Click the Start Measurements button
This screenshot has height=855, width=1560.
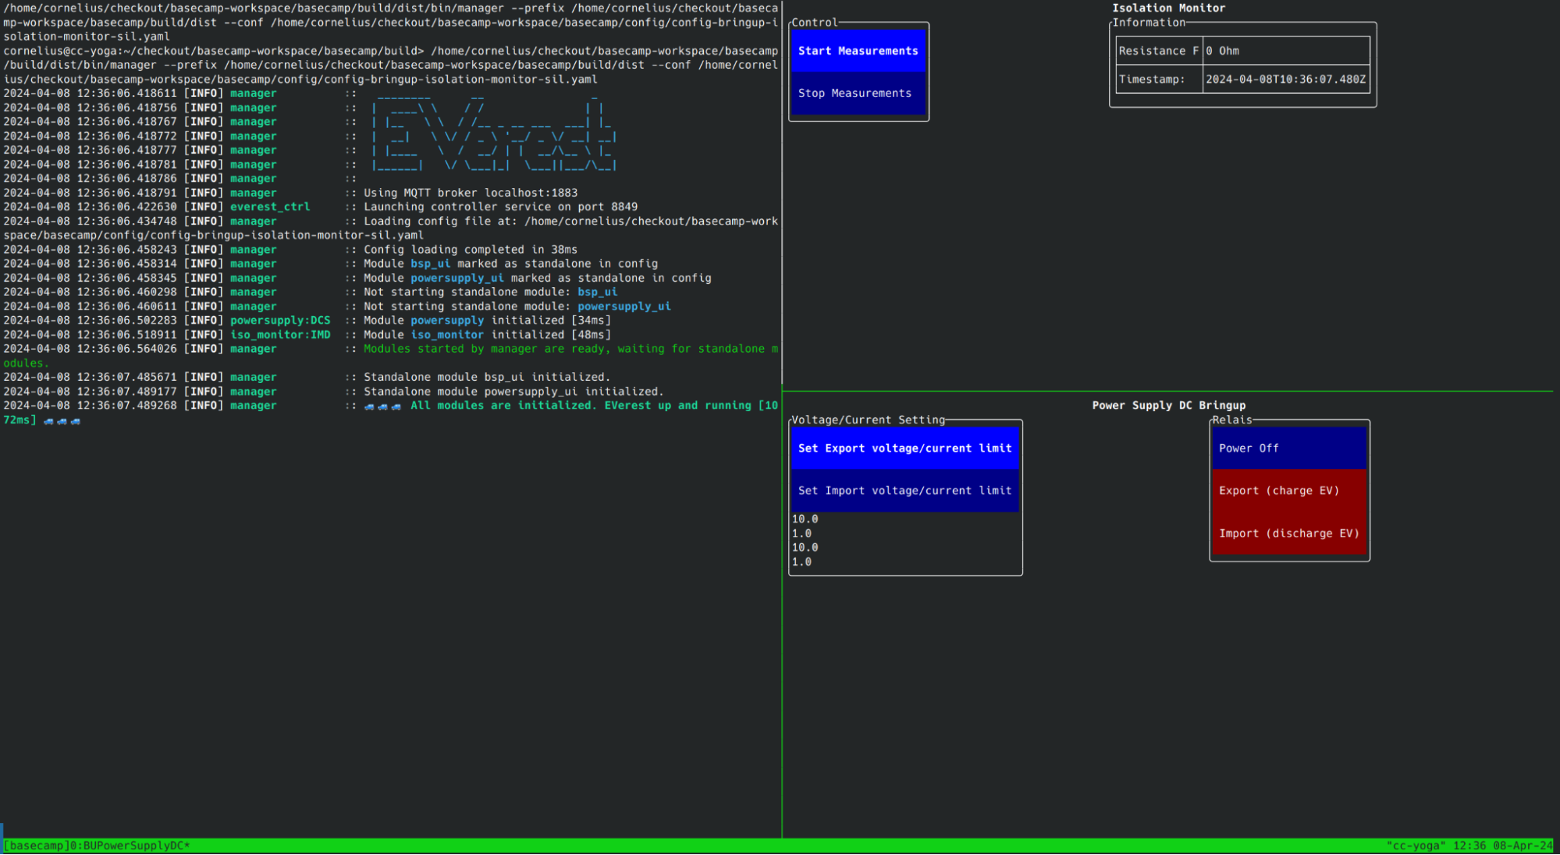857,51
